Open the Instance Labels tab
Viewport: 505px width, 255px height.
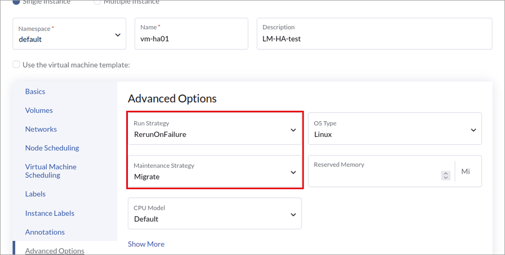pos(49,213)
